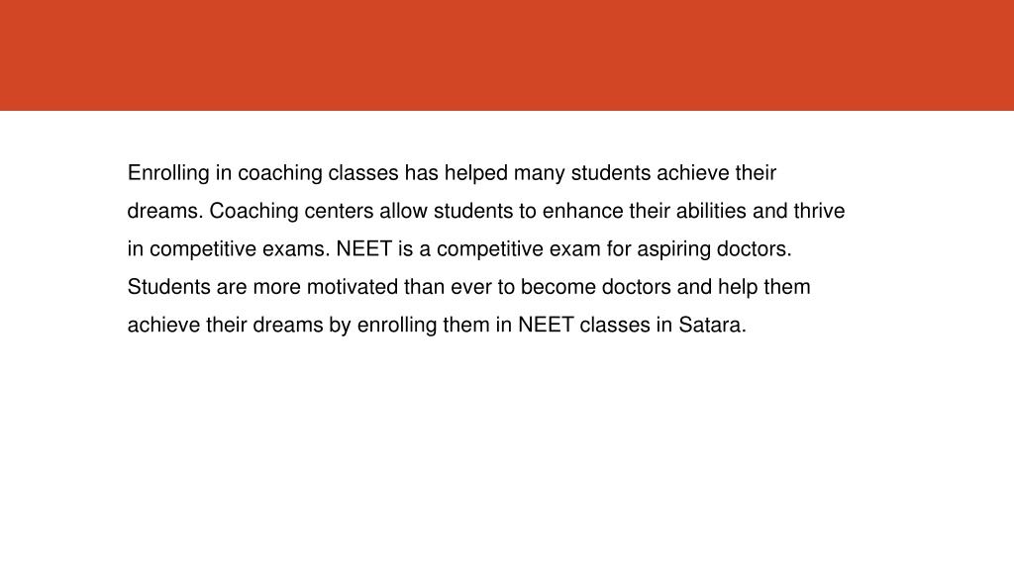Click capitalized "Students" starting fourth line
Image resolution: width=1014 pixels, height=570 pixels.
click(x=168, y=286)
